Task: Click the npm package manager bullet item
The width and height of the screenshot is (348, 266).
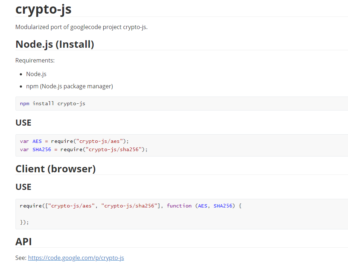Action: [69, 86]
